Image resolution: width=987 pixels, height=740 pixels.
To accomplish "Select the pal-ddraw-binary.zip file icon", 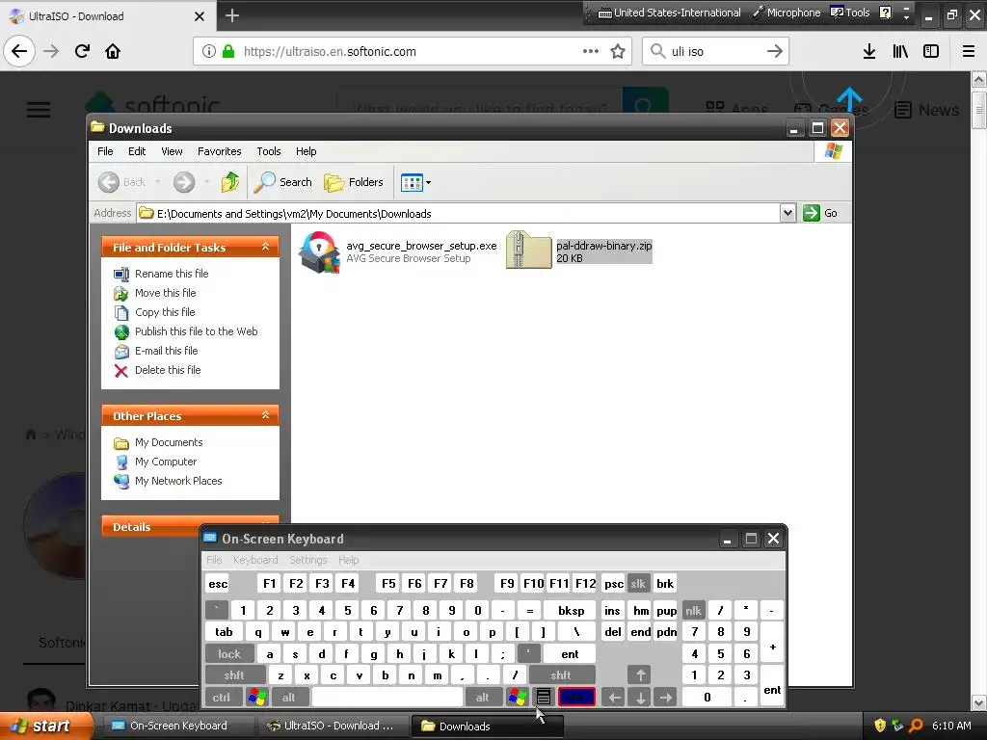I will pos(529,251).
